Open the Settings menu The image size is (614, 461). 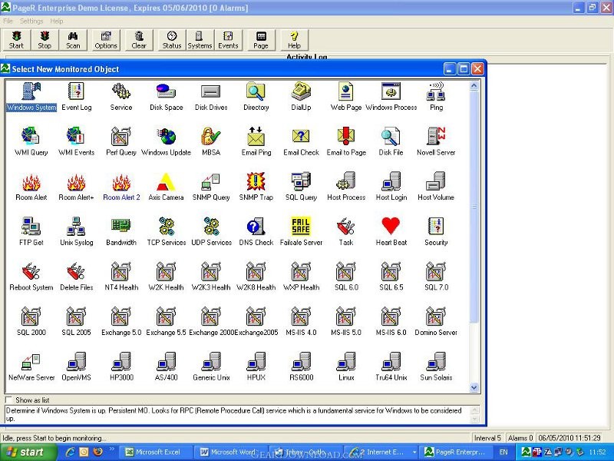click(x=31, y=22)
